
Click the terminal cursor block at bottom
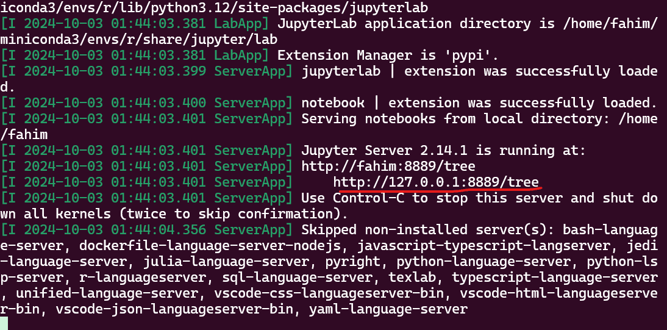click(x=4, y=324)
